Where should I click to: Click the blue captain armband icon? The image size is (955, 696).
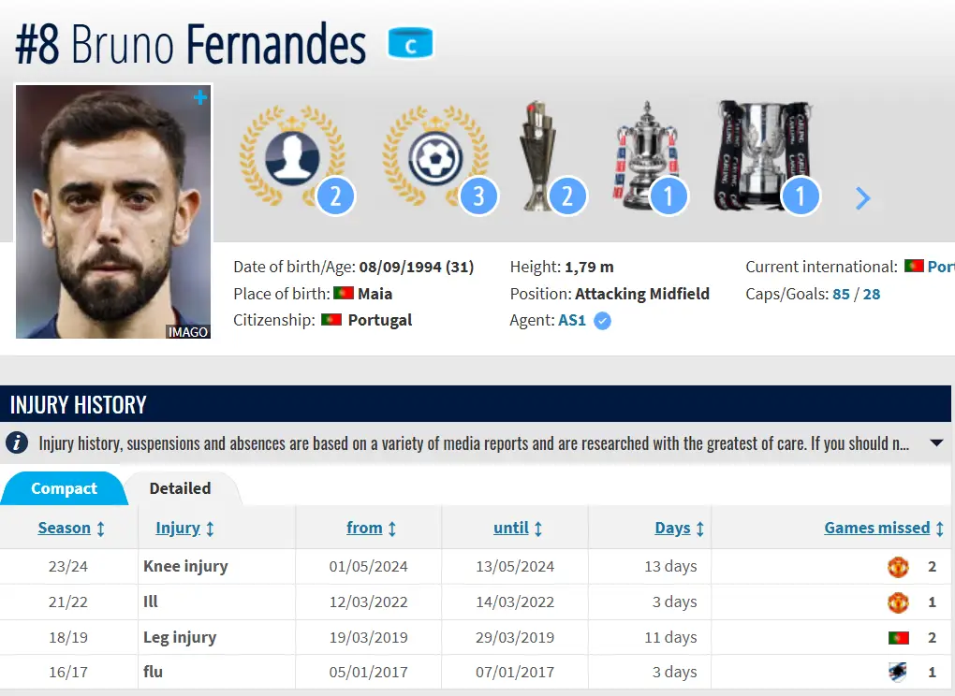point(411,44)
